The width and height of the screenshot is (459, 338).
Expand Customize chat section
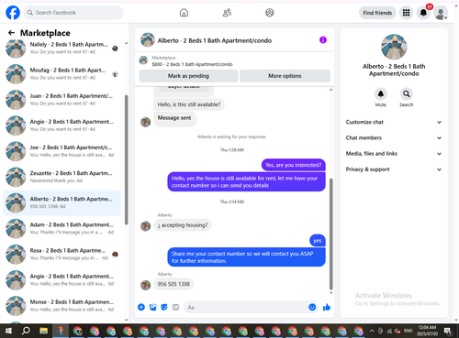click(394, 122)
